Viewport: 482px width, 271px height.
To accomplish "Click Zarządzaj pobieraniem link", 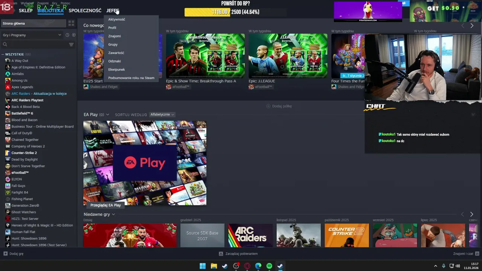I will click(x=241, y=254).
